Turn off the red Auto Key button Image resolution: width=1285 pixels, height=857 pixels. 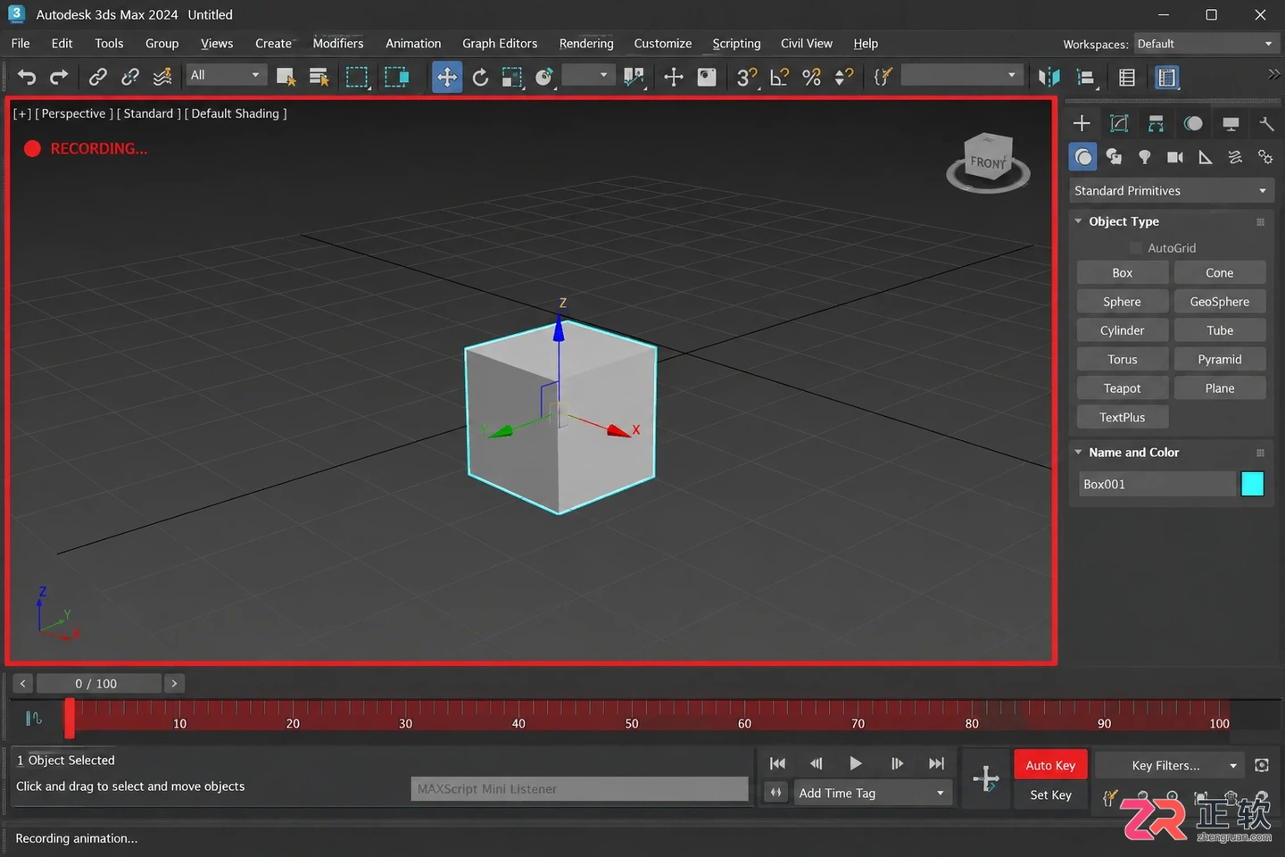[x=1050, y=765]
